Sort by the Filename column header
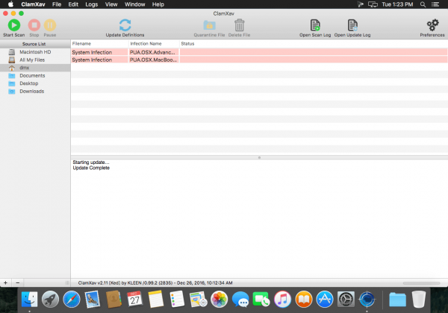448x313 pixels. 99,44
